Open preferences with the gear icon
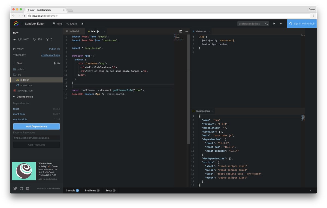The image size is (327, 208). tap(274, 24)
